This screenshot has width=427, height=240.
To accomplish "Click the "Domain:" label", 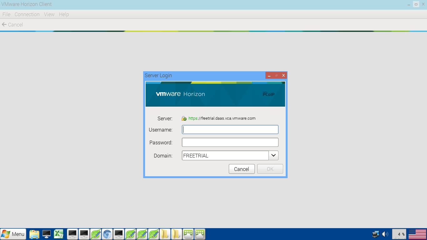I will pyautogui.click(x=163, y=156).
